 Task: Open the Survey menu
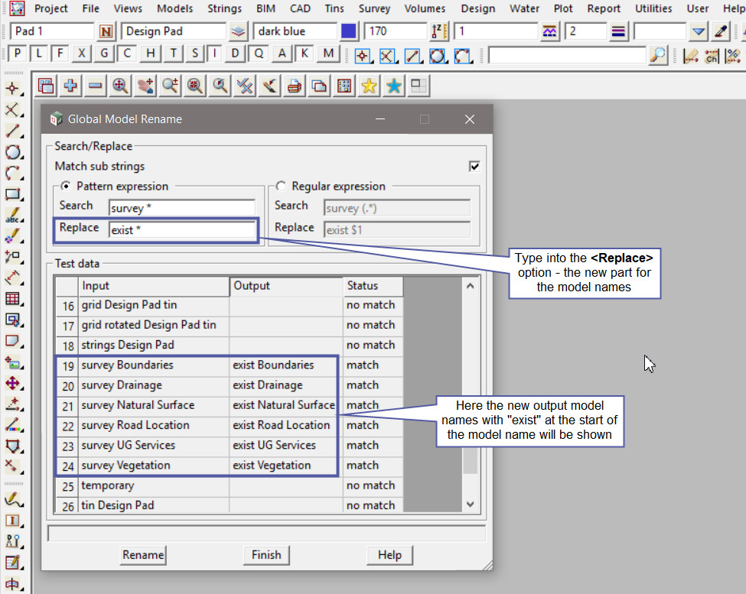tap(374, 8)
